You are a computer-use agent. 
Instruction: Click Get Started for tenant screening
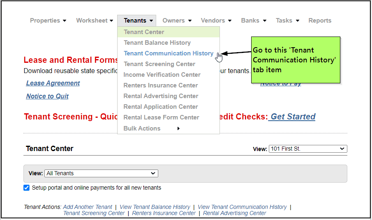pos(293,117)
